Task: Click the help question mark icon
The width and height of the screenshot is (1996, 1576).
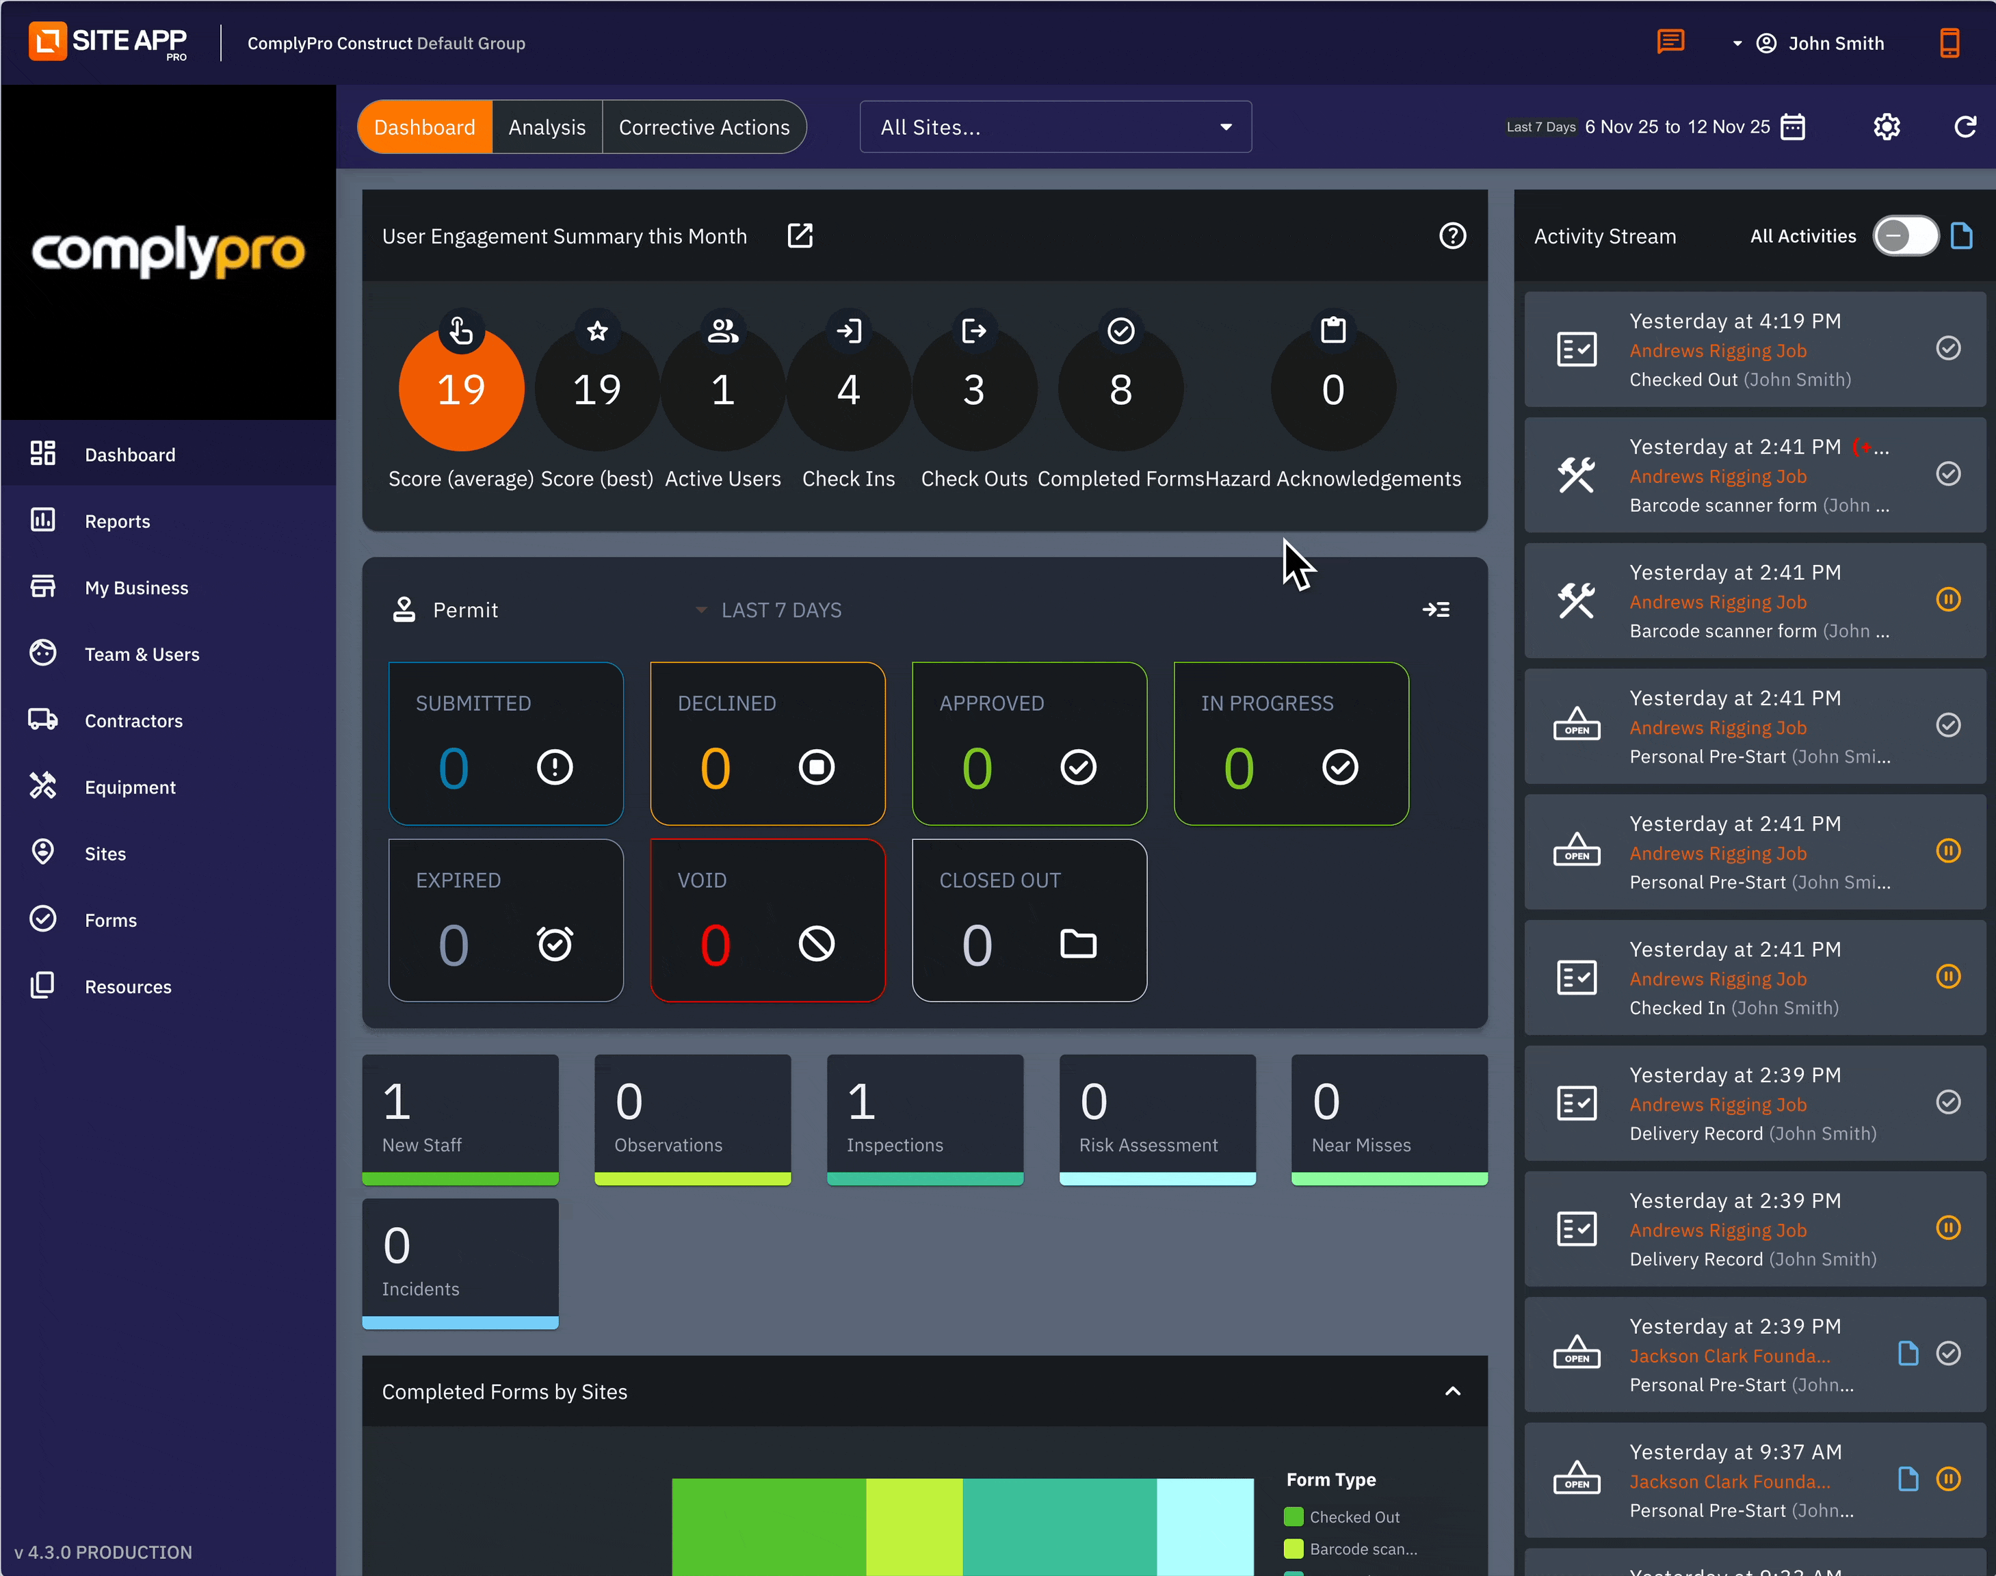Action: 1452,236
